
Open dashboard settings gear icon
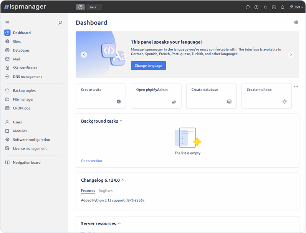coord(296,22)
